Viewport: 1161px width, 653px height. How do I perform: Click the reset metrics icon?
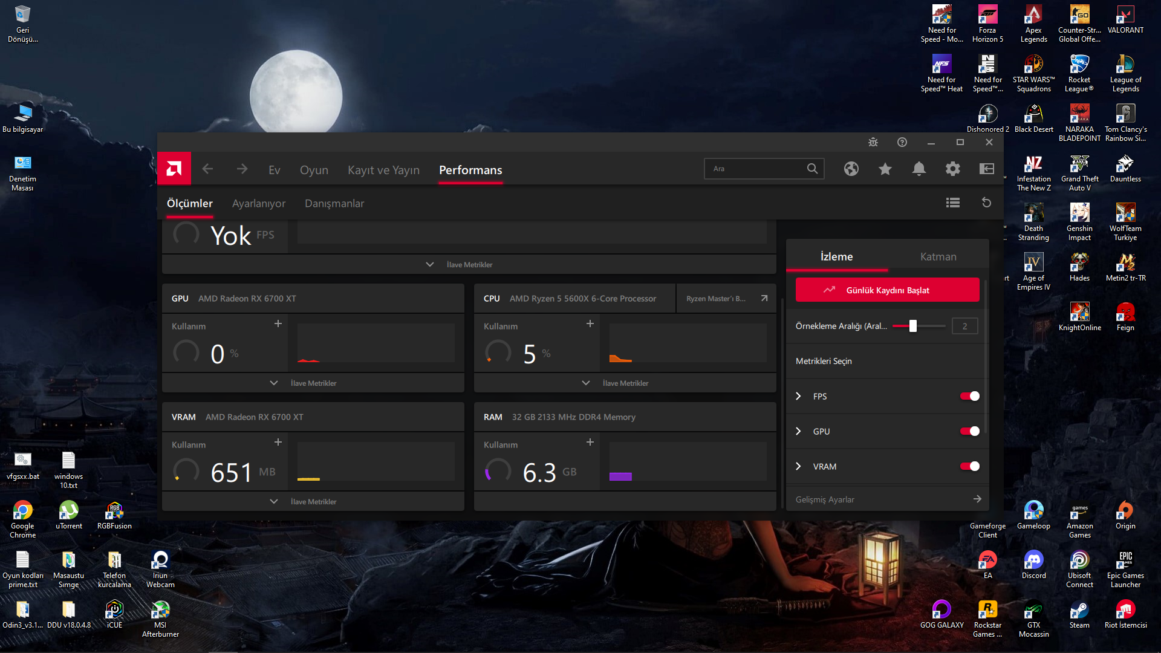[x=986, y=203]
